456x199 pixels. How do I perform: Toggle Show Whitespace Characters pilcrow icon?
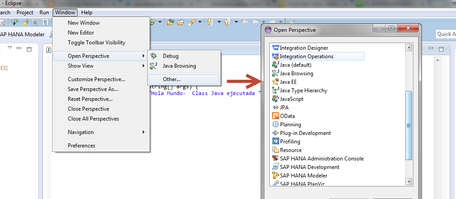45,22
